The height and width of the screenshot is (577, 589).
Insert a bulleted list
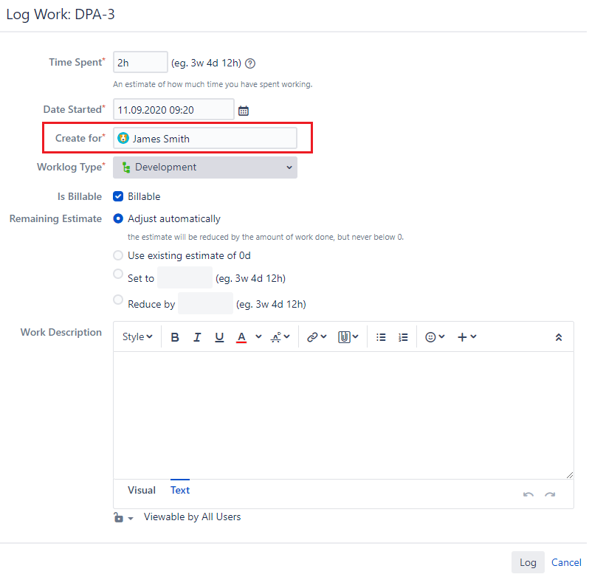tap(381, 337)
